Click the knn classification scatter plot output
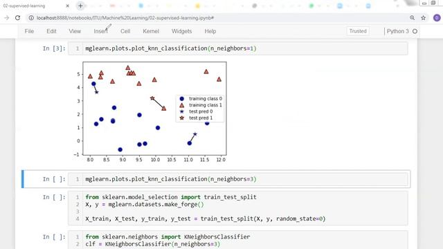The image size is (443, 249). pyautogui.click(x=150, y=112)
